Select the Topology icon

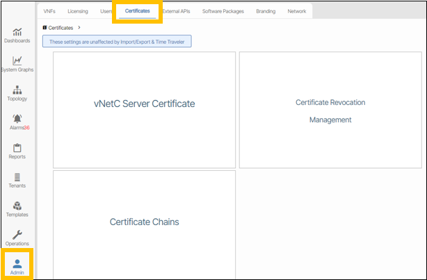click(17, 90)
